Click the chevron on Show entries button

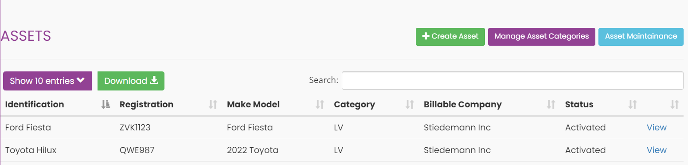81,80
